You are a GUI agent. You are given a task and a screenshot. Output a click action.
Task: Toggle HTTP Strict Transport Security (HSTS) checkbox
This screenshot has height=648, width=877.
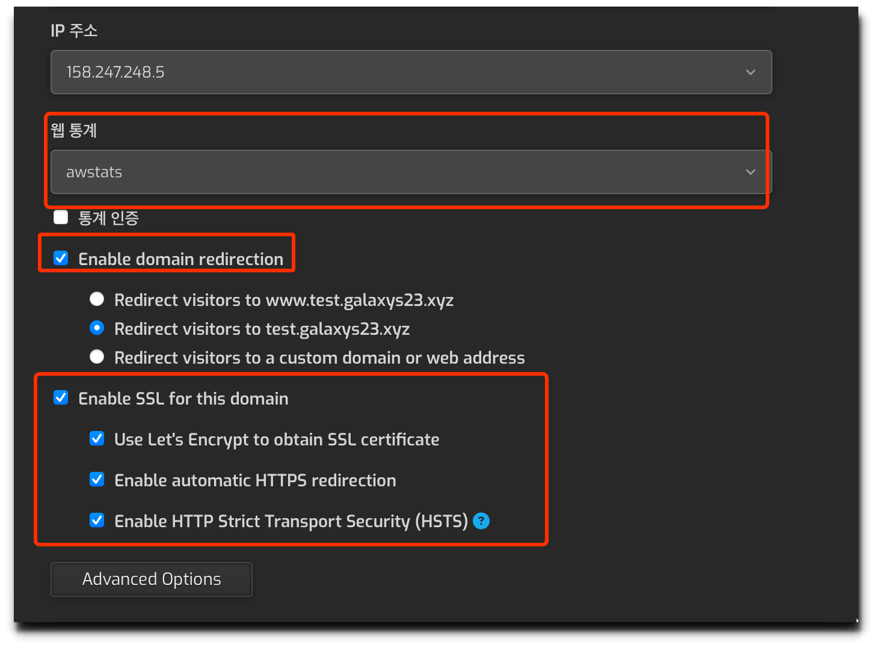pos(97,521)
